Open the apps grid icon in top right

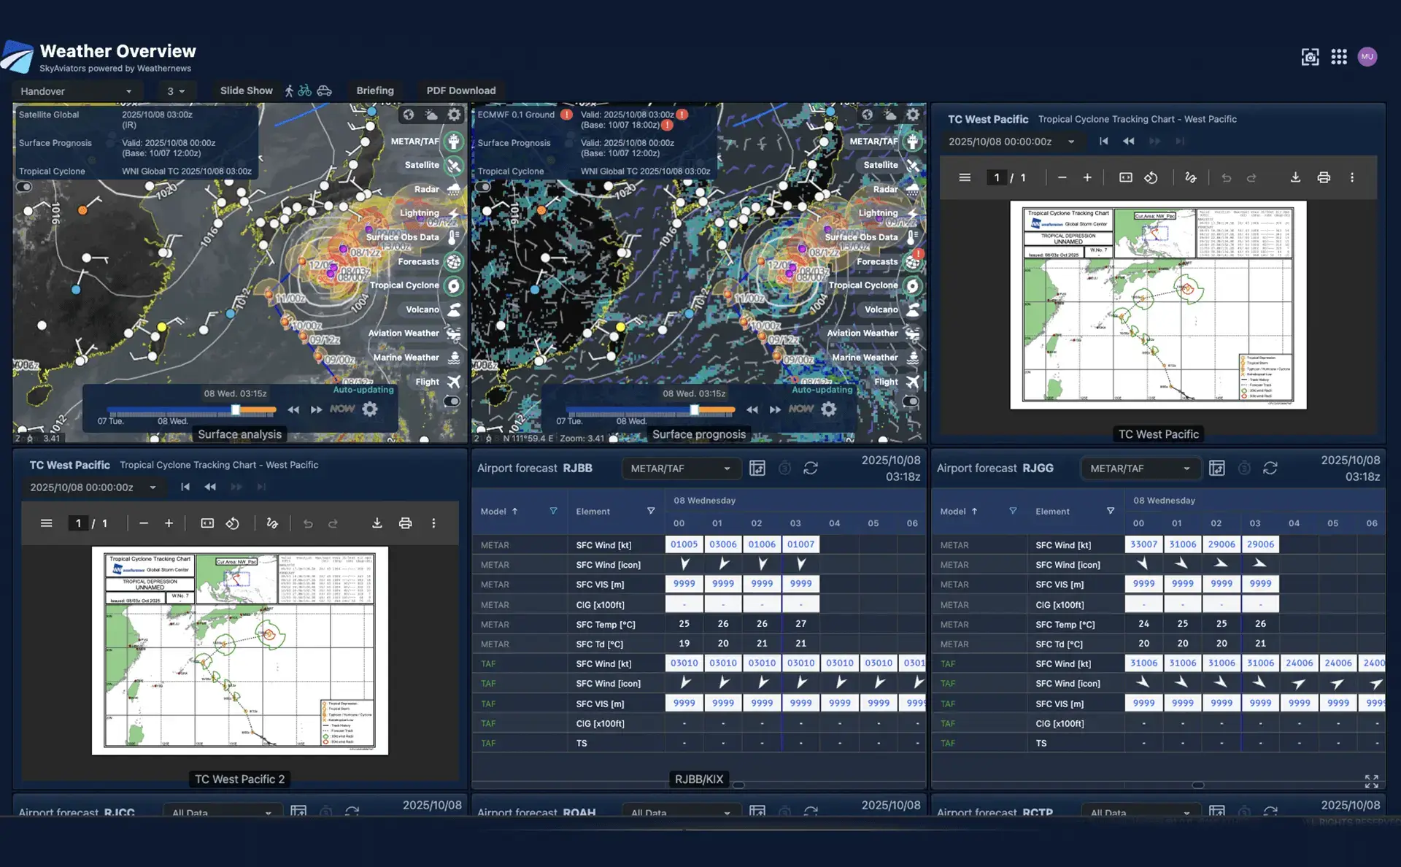coord(1338,57)
